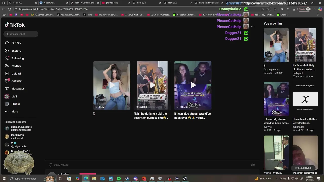
Task: Play the 718.3K views Stake video
Action: click(193, 85)
